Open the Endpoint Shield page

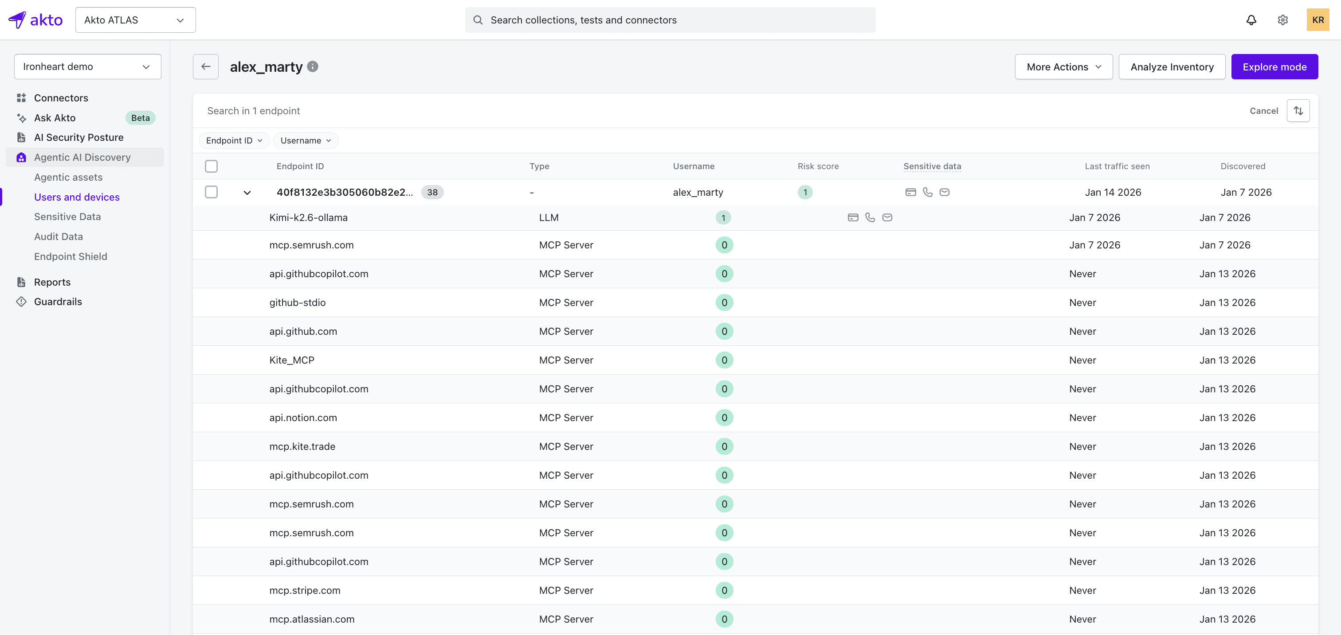(x=70, y=256)
